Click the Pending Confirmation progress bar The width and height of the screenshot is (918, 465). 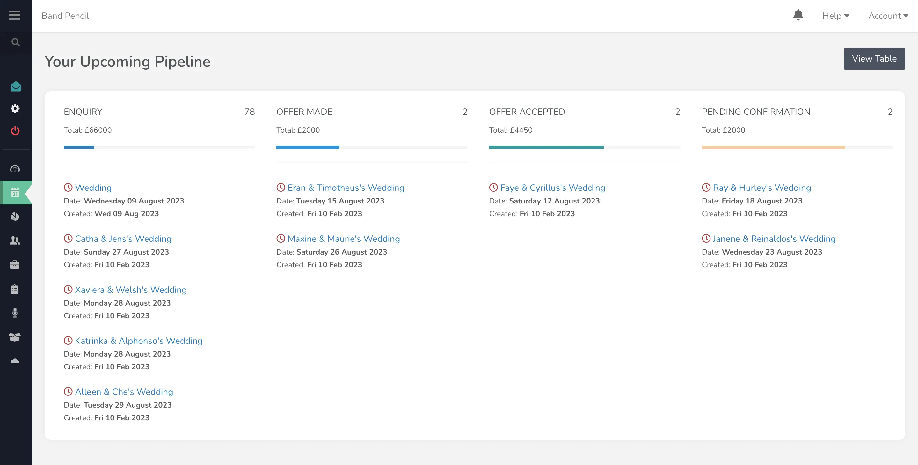pos(797,147)
